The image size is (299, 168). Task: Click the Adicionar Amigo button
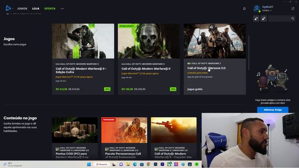coord(273,110)
